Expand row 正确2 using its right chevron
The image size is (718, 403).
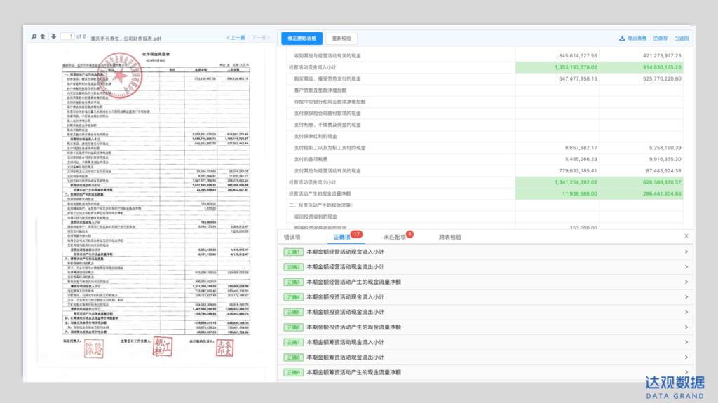686,267
